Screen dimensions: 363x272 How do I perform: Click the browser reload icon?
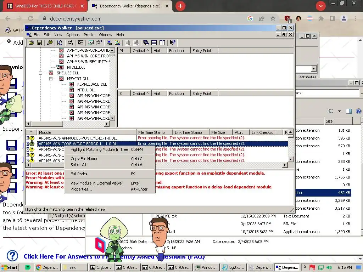pos(30,18)
